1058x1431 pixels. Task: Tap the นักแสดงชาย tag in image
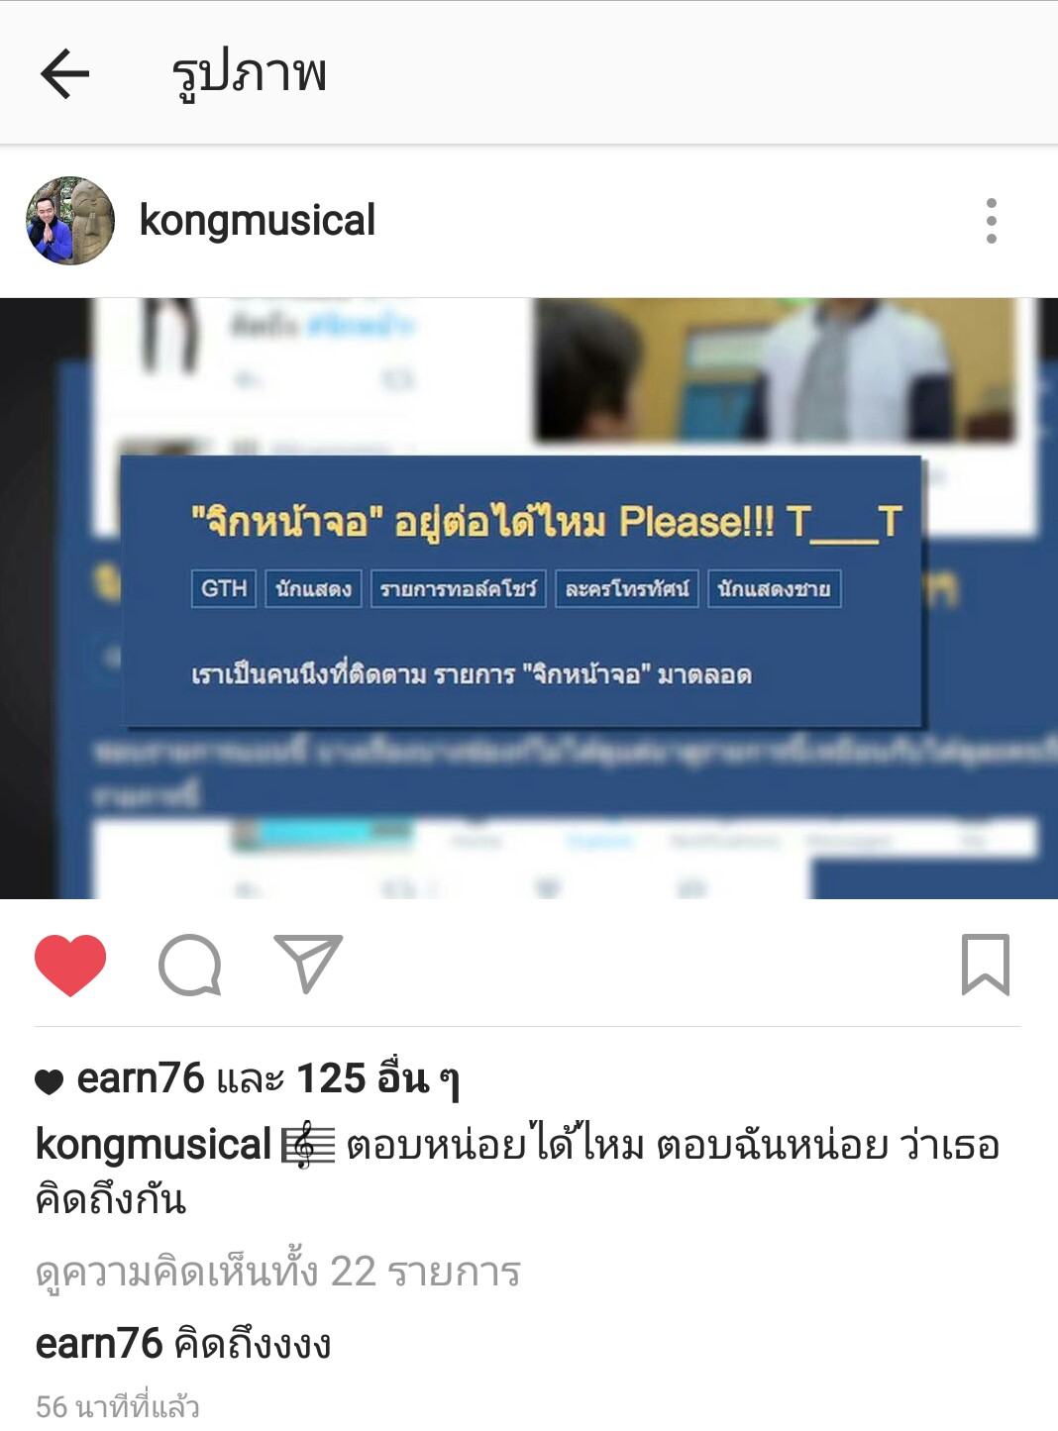pyautogui.click(x=775, y=588)
